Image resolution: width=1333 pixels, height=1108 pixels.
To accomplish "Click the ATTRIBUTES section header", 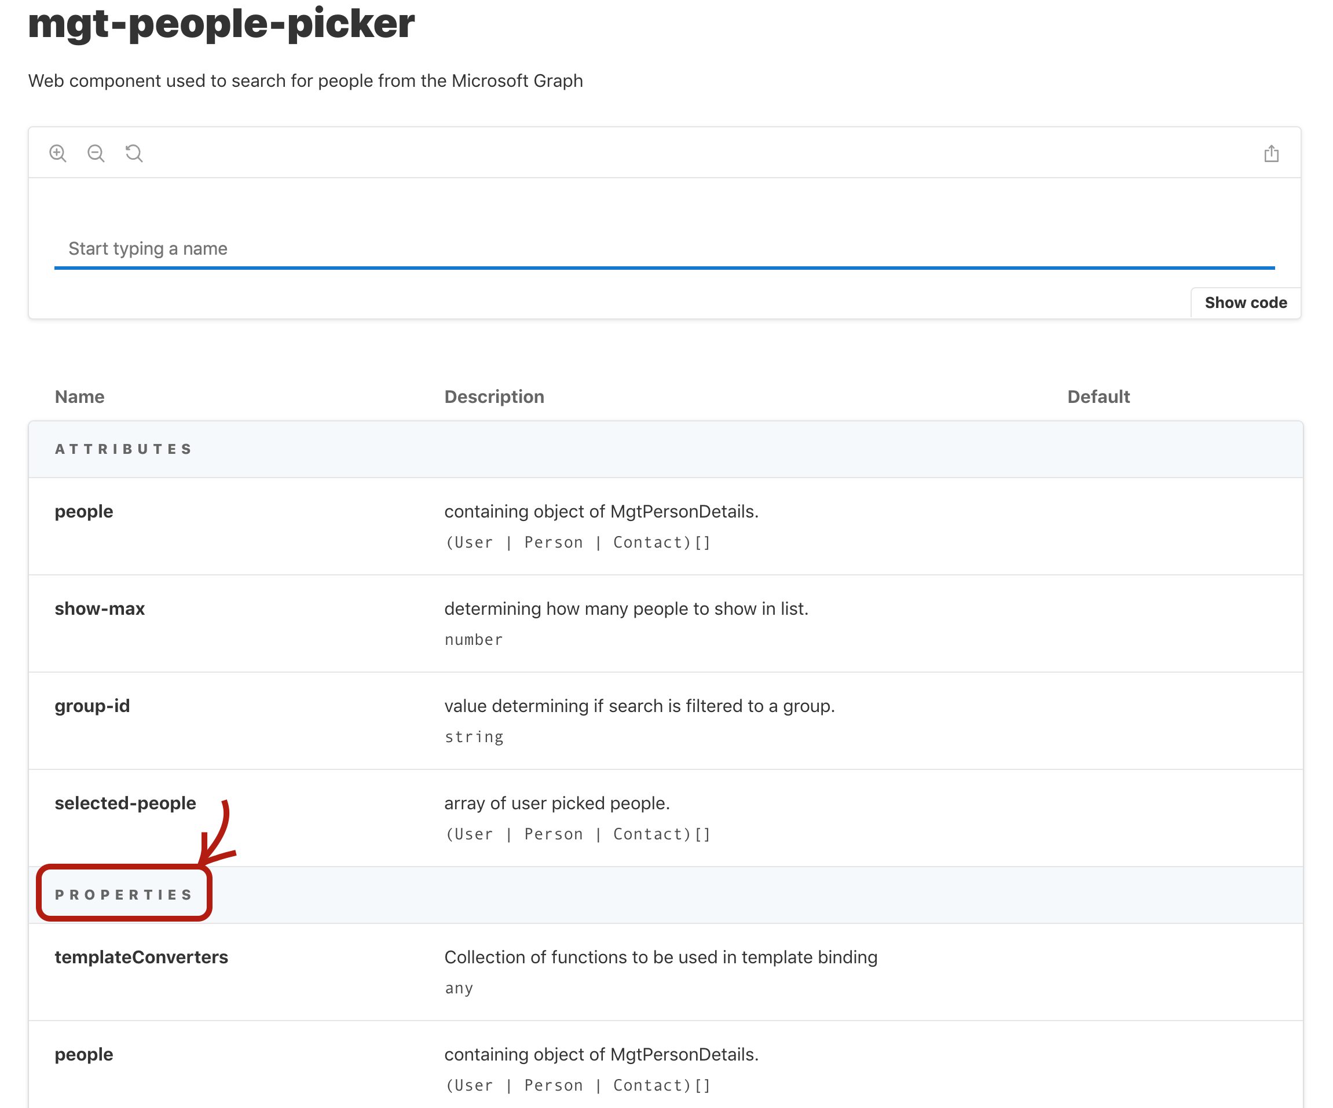I will click(124, 449).
